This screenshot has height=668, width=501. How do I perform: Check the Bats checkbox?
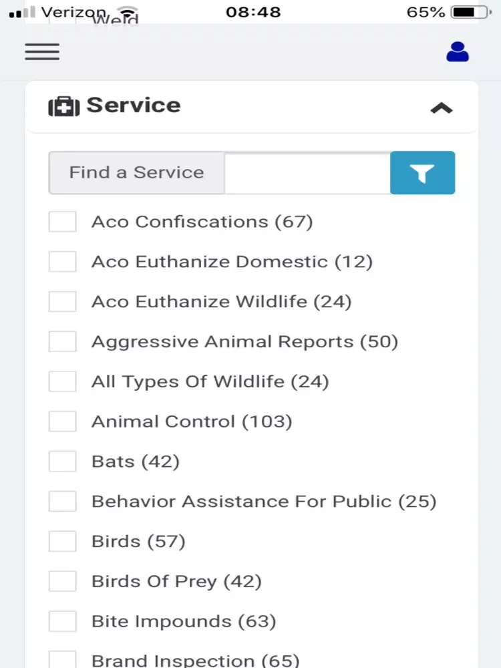click(x=62, y=462)
